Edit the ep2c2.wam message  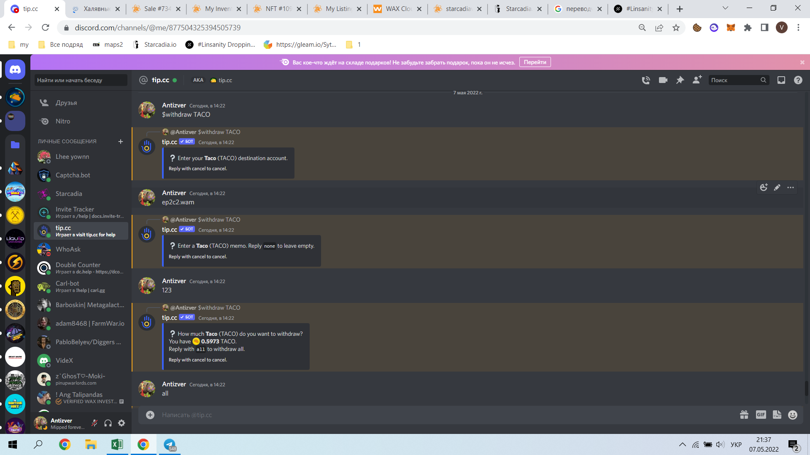[x=777, y=187]
